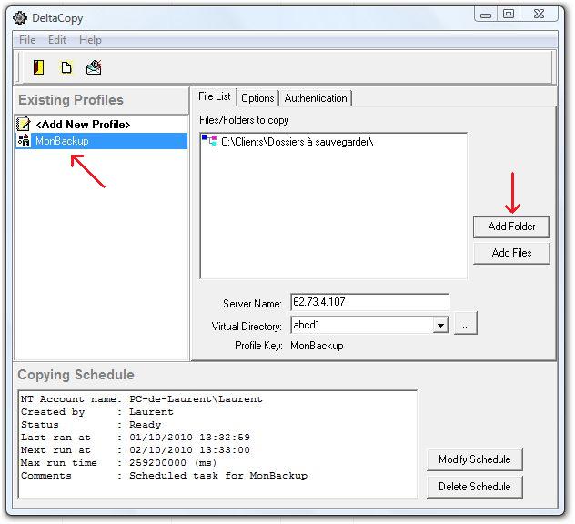Click the Existing Profiles header
This screenshot has width=575, height=524.
71,100
